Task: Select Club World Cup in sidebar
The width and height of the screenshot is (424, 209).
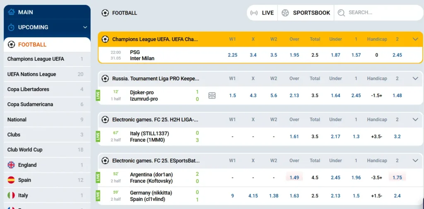Action: tap(25, 150)
